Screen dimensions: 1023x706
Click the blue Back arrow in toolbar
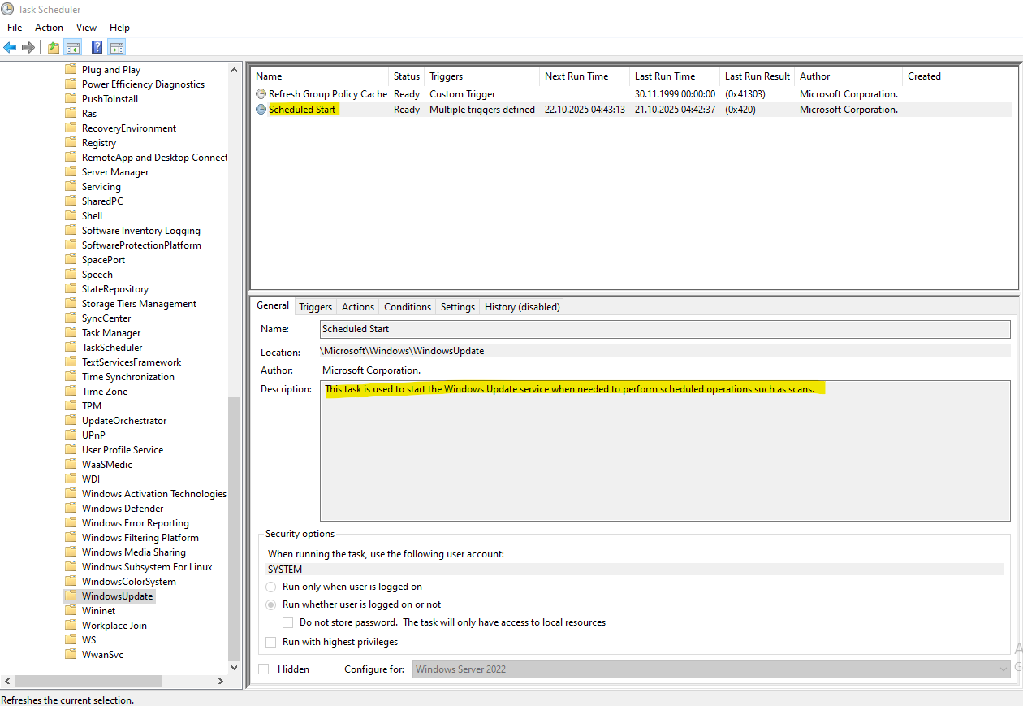(x=10, y=48)
